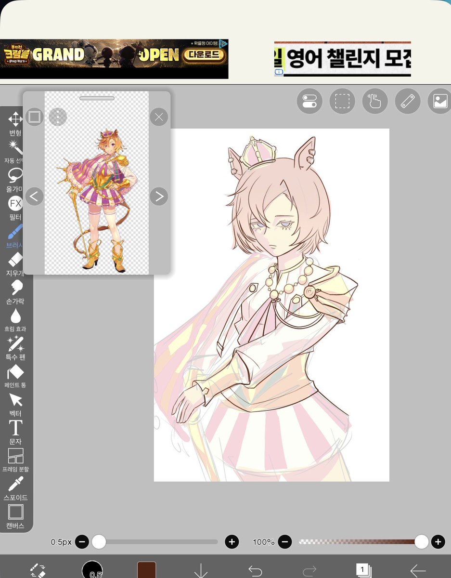Tap the down arrow to hide toolbar
This screenshot has height=578, width=451.
click(x=201, y=570)
